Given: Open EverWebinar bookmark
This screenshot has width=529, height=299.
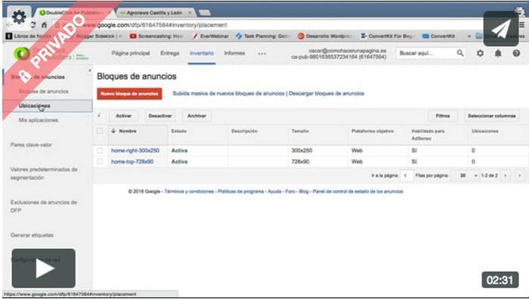Looking at the screenshot, I should coord(211,36).
